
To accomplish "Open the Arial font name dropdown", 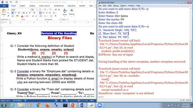I will tap(30, 10).
